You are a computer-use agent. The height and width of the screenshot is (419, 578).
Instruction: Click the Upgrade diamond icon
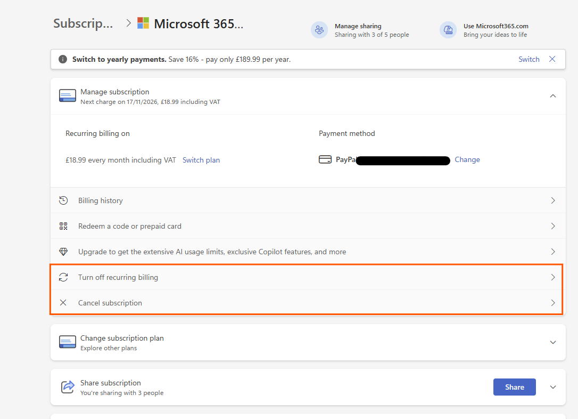click(63, 252)
